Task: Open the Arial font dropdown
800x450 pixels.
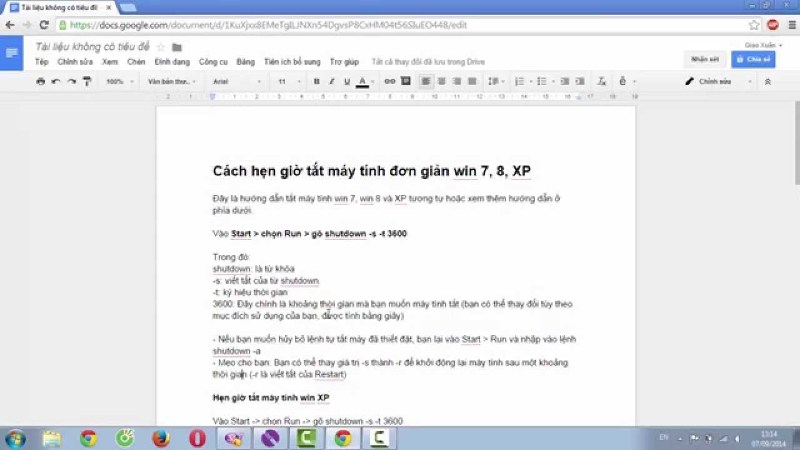Action: (x=237, y=81)
